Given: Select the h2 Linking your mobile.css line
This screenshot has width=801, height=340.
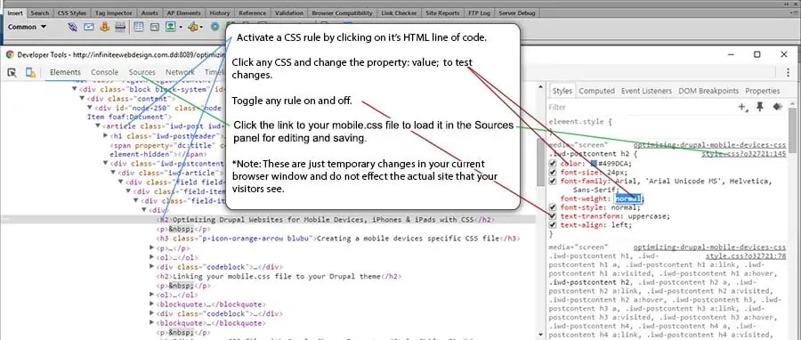Looking at the screenshot, I should [x=279, y=276].
